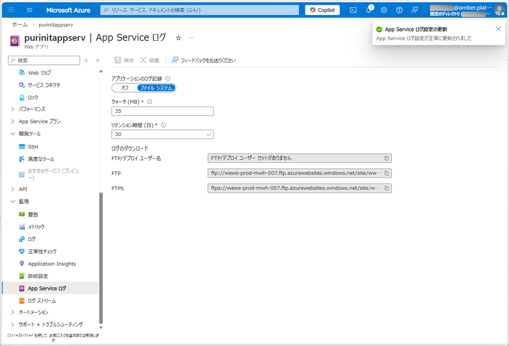Click the クォータ (MB) input field
This screenshot has height=346, width=509.
point(162,111)
